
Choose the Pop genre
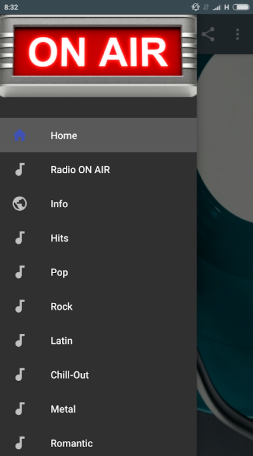point(98,272)
